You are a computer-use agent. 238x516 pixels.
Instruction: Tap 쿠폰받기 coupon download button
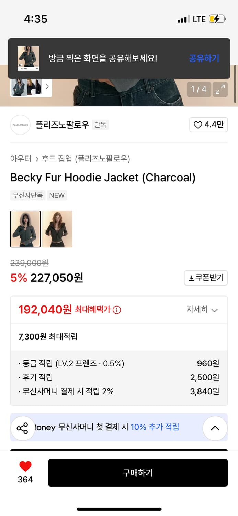[x=206, y=278]
